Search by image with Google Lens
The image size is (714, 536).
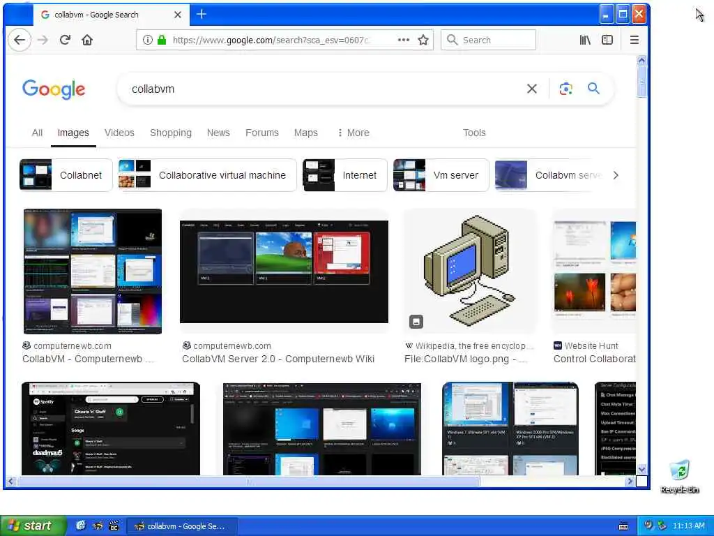click(x=565, y=89)
